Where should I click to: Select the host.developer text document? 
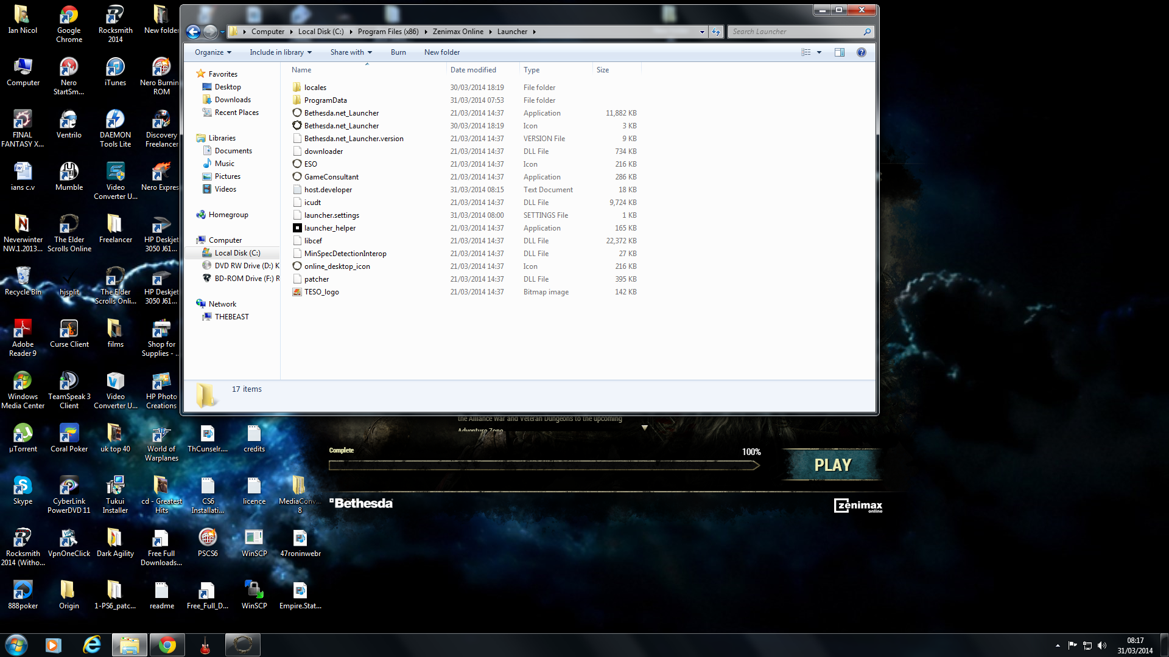coord(328,190)
